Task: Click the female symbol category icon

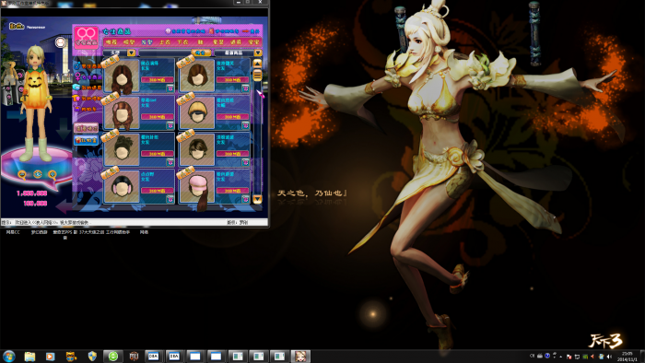Action: [77, 76]
